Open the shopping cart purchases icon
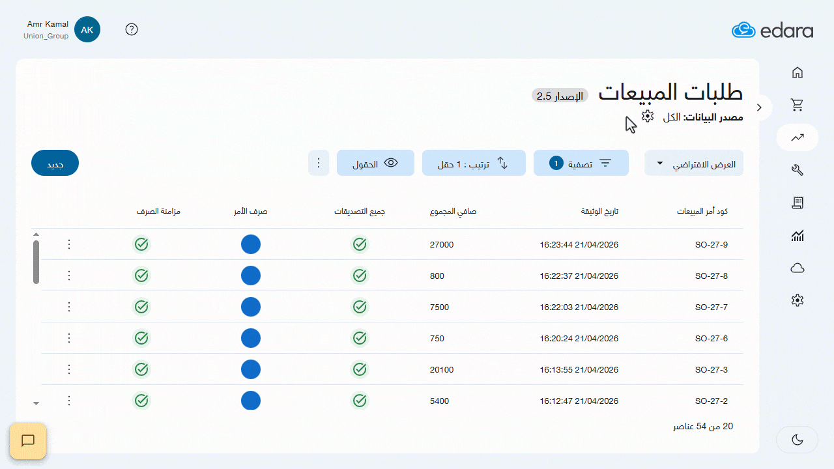Image resolution: width=834 pixels, height=469 pixels. pyautogui.click(x=798, y=105)
